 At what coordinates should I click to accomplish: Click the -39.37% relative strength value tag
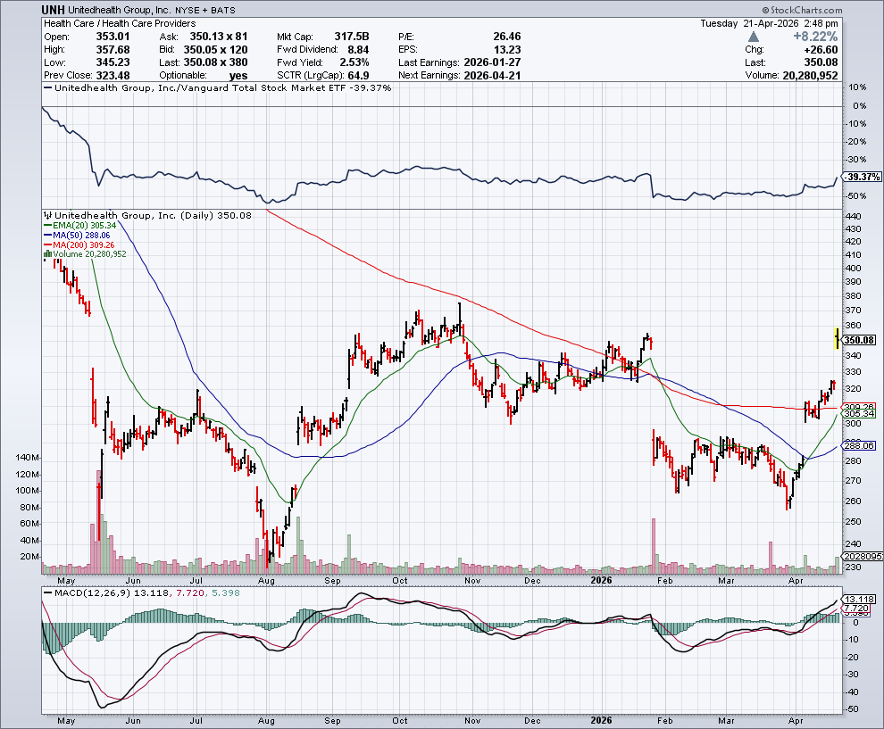pos(858,177)
